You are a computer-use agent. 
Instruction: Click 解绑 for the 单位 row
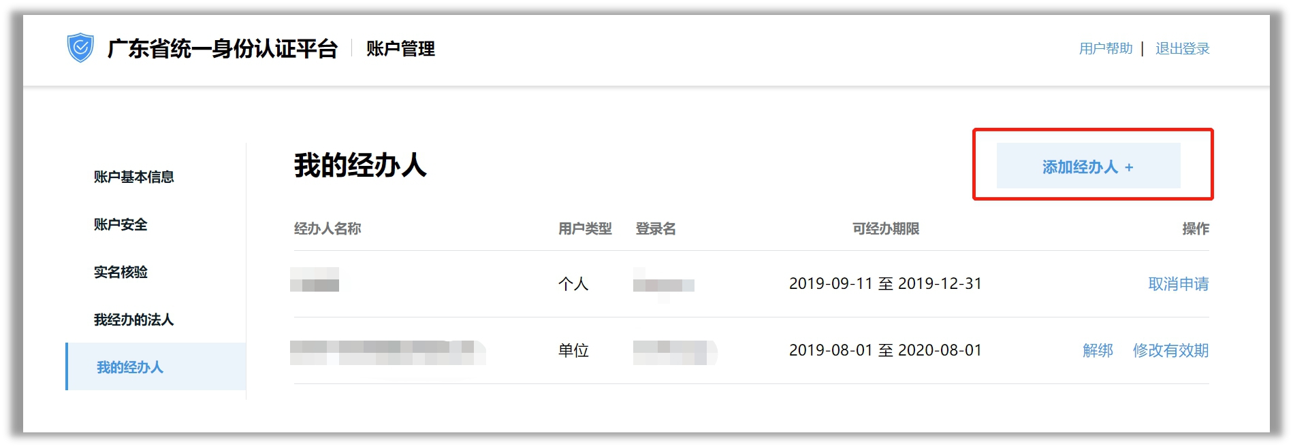click(x=1098, y=351)
